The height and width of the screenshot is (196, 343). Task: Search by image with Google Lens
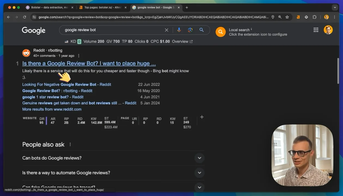[x=190, y=30]
